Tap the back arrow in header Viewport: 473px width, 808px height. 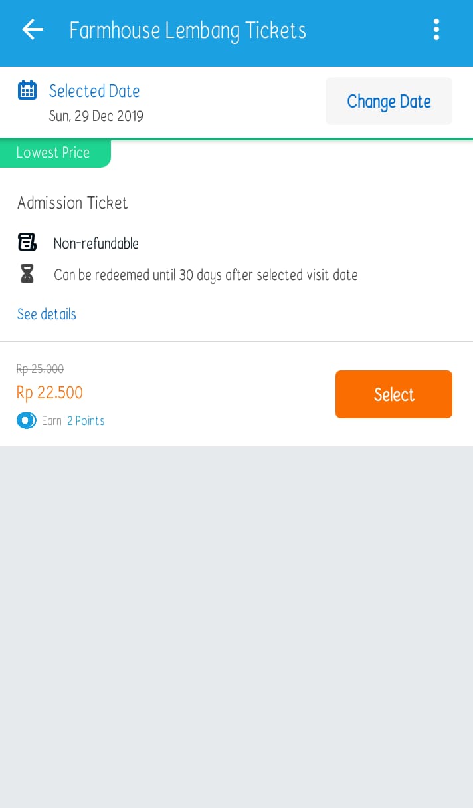(33, 29)
